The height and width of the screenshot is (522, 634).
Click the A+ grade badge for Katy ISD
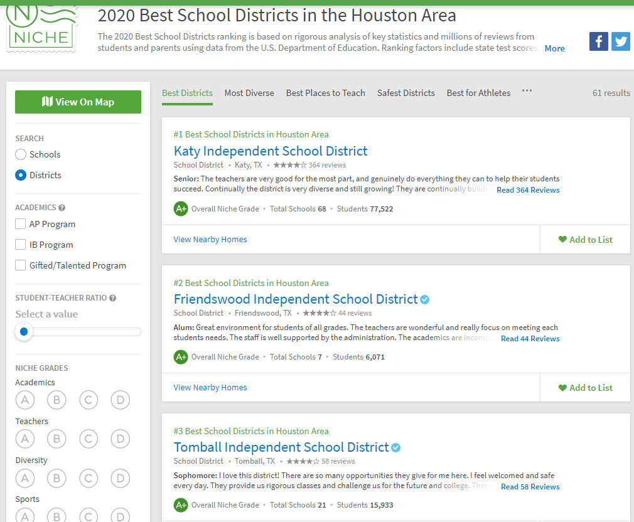[181, 209]
